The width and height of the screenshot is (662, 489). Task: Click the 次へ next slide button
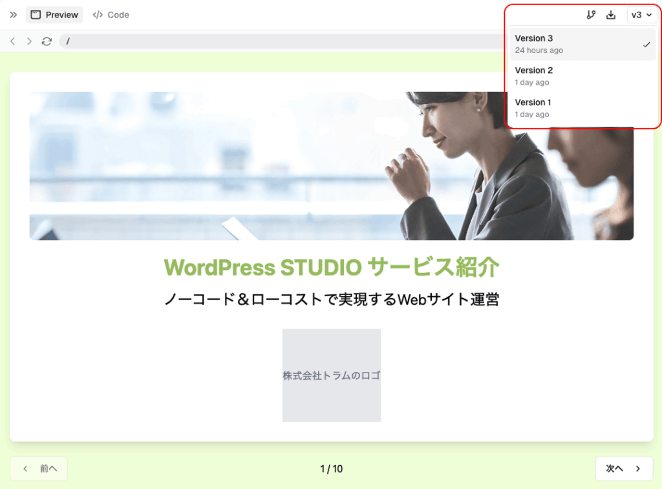click(x=624, y=468)
